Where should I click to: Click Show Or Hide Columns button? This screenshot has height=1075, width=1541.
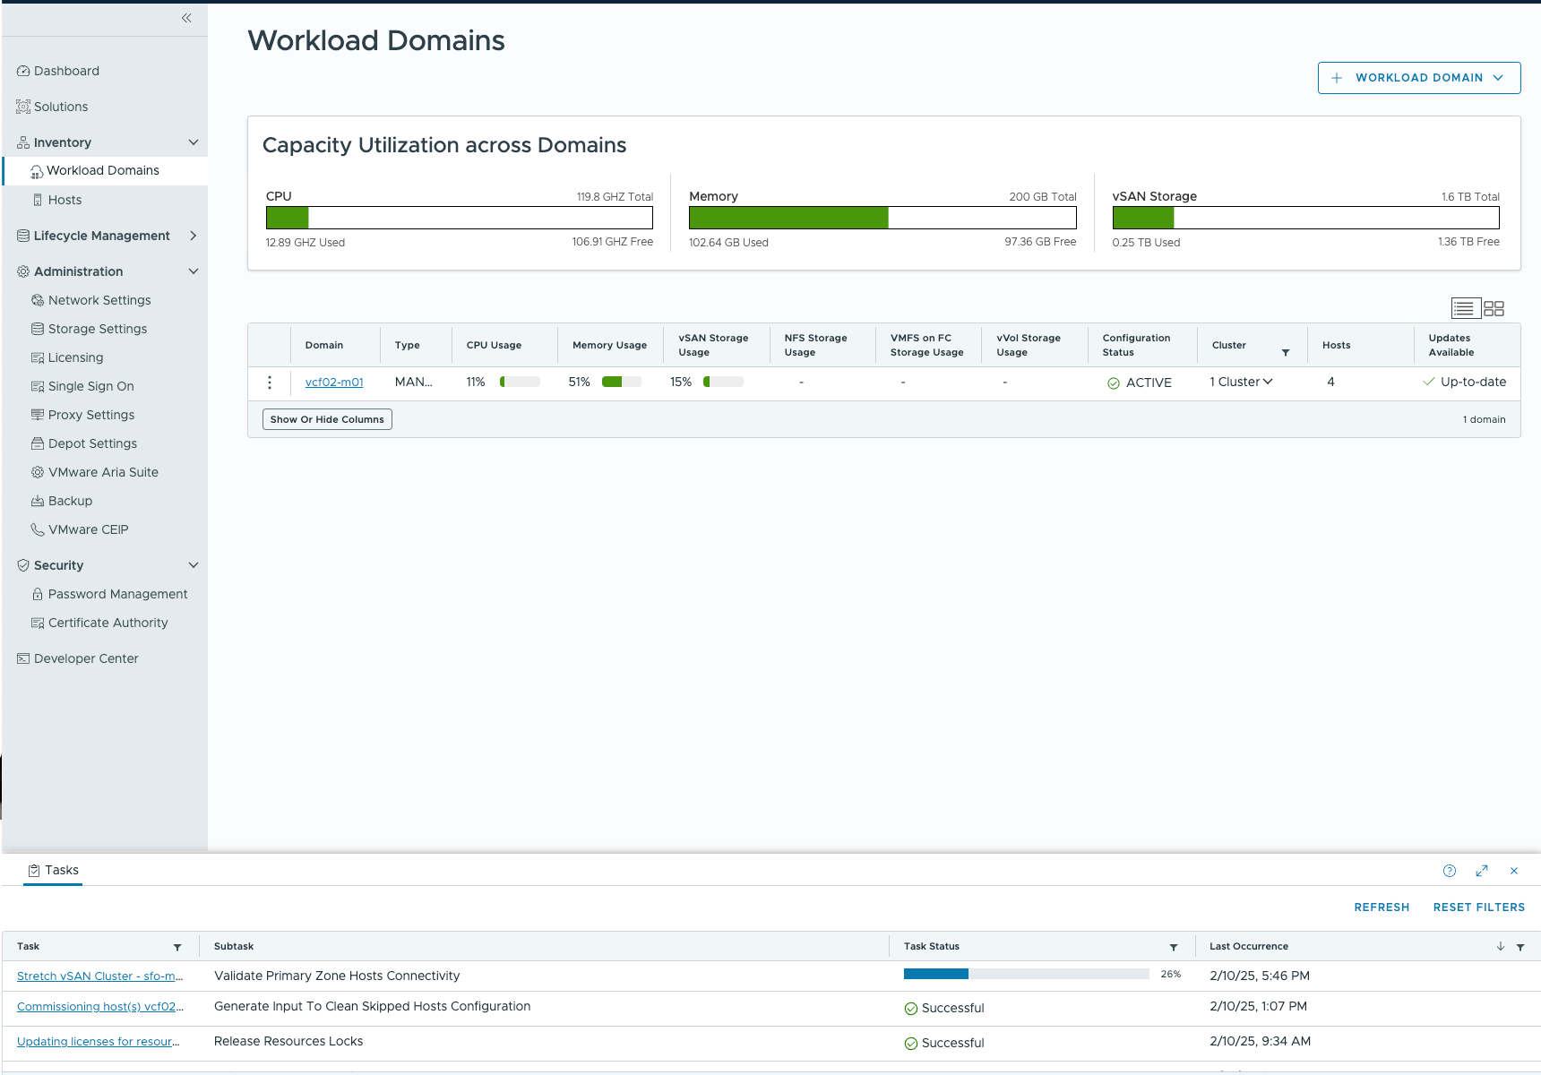click(327, 419)
